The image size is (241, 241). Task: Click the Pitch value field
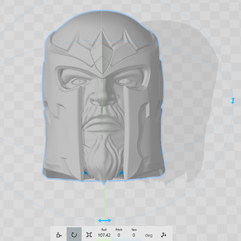pyautogui.click(x=119, y=235)
